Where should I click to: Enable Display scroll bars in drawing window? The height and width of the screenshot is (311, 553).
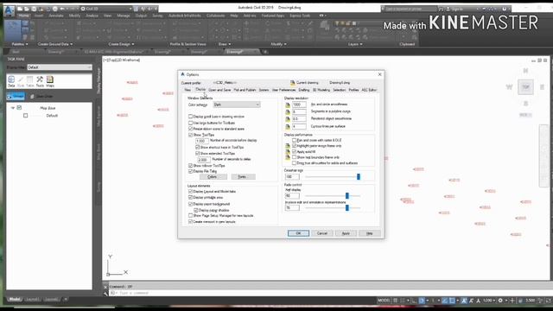(x=190, y=117)
